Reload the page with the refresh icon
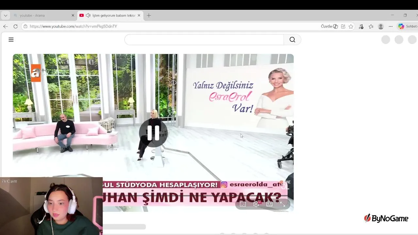 [x=15, y=26]
